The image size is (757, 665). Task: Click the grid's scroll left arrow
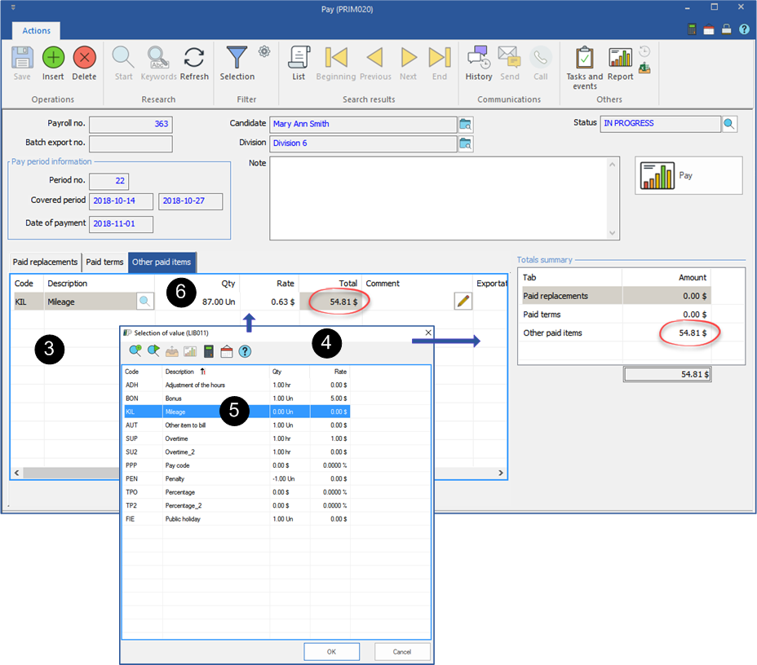point(17,473)
